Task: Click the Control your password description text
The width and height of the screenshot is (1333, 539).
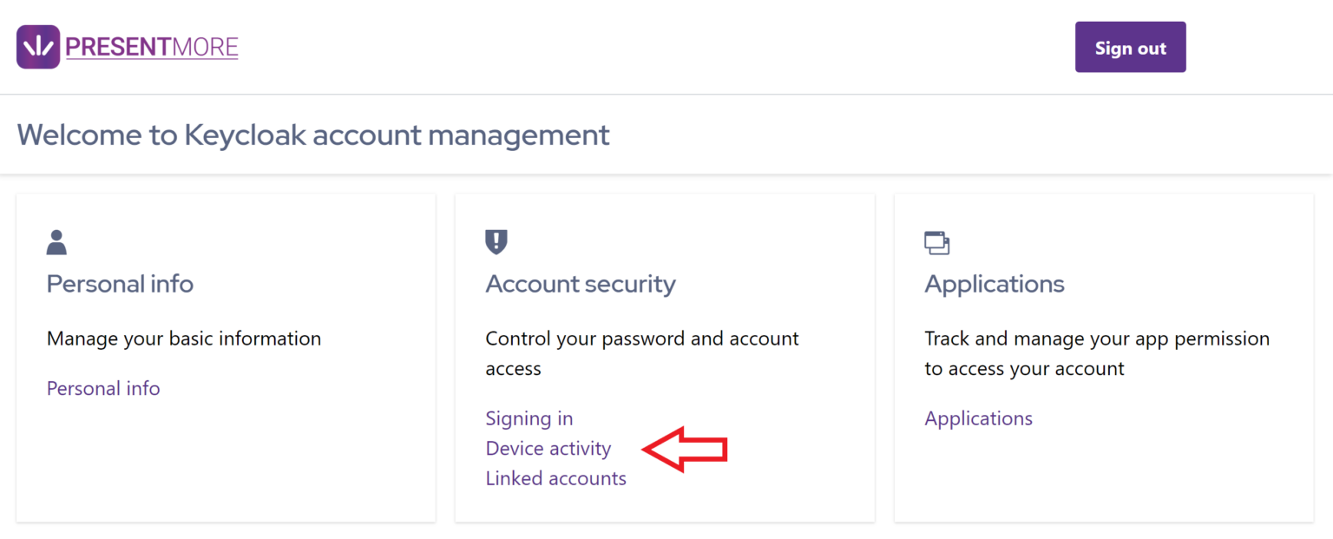Action: 642,339
